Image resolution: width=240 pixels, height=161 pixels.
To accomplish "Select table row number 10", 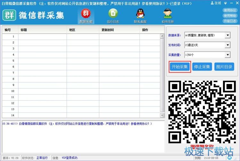I will [x=81, y=91].
